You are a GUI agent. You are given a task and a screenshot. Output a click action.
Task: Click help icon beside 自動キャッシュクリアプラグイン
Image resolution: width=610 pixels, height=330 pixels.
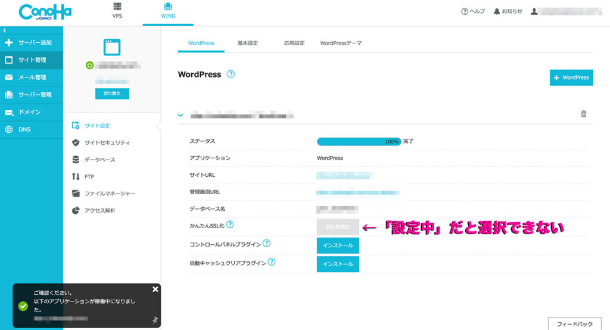pyautogui.click(x=272, y=262)
